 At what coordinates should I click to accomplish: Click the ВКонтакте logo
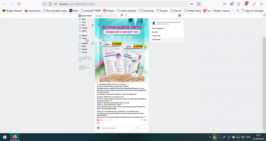[x=85, y=16]
